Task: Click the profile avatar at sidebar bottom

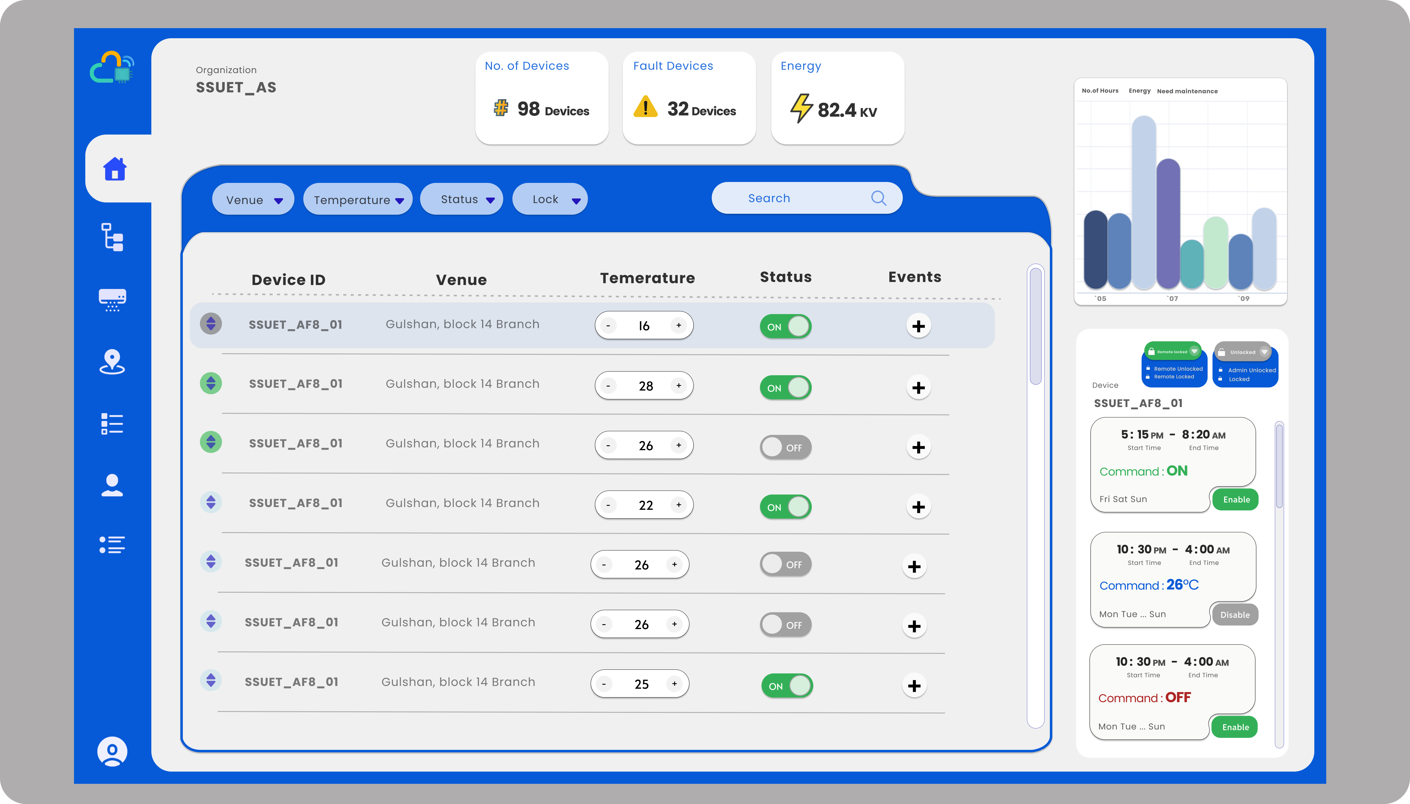Action: tap(113, 751)
